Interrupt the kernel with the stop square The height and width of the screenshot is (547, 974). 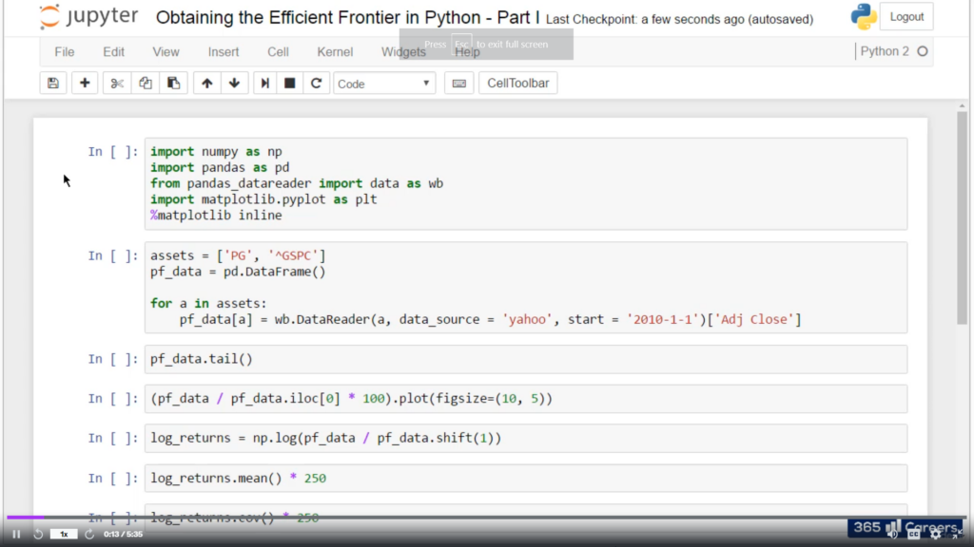pos(289,84)
